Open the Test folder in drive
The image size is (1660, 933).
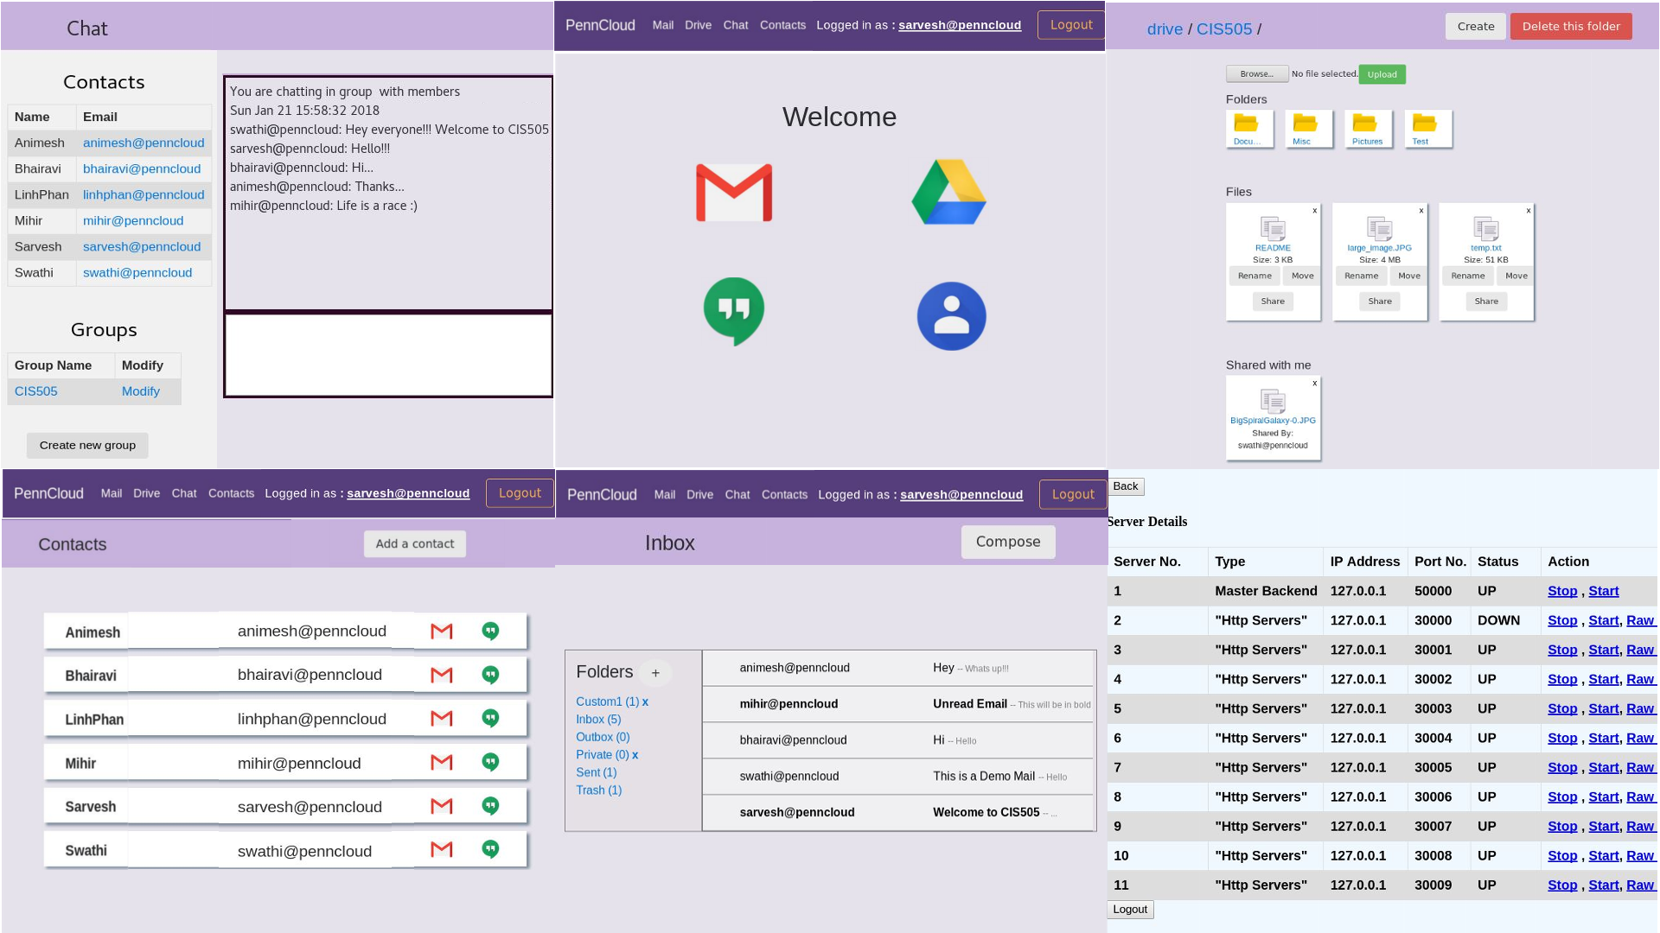pos(1427,129)
